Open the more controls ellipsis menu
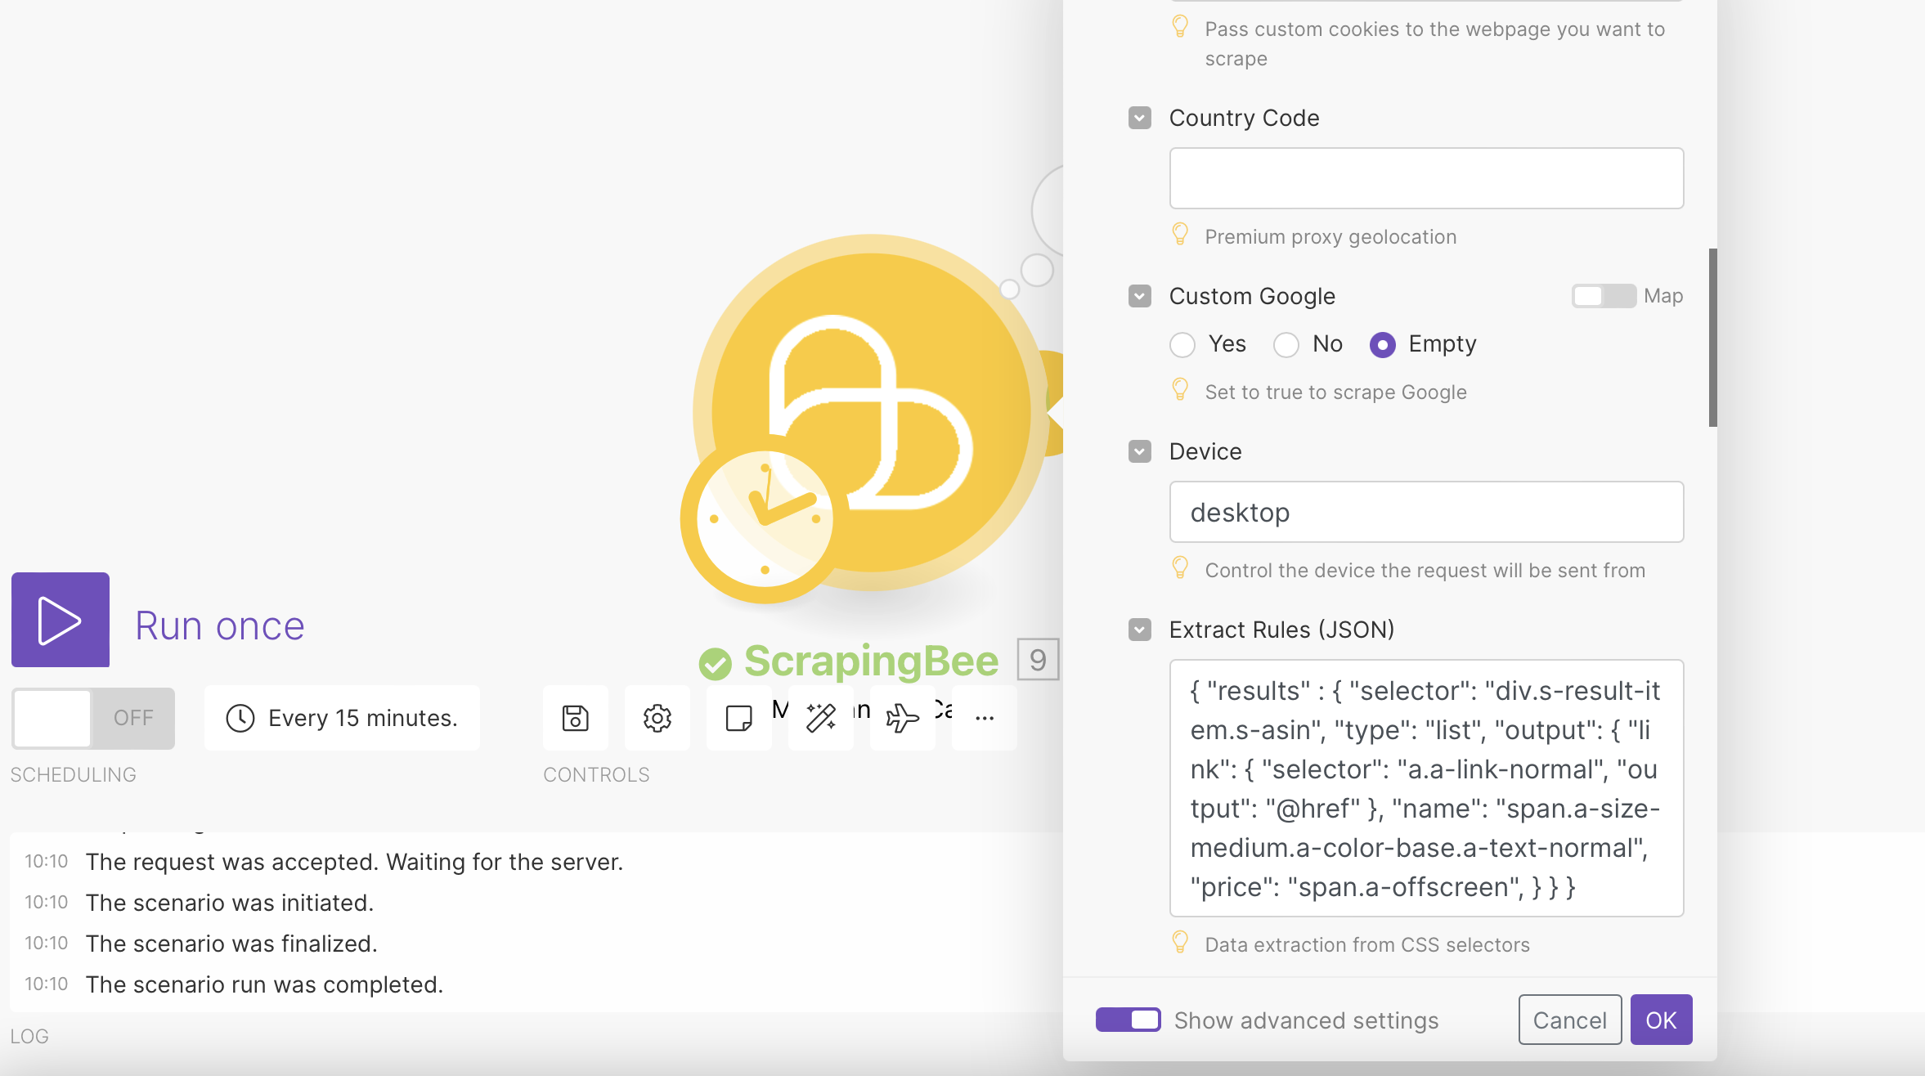 coord(985,718)
